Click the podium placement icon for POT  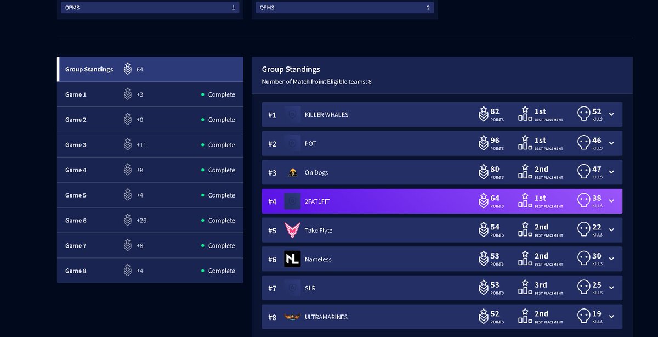click(525, 143)
